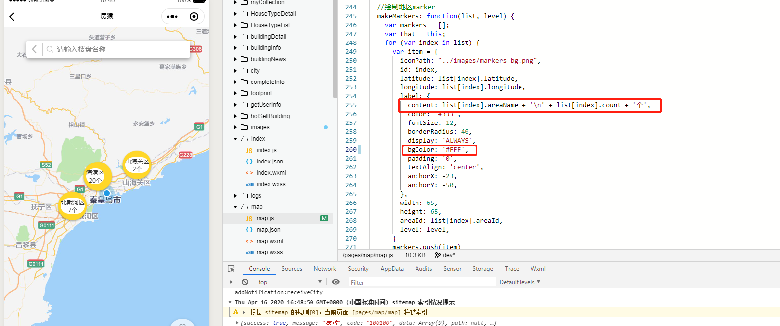This screenshot has height=326, width=780.
Task: Open map.js file
Action: [265, 218]
